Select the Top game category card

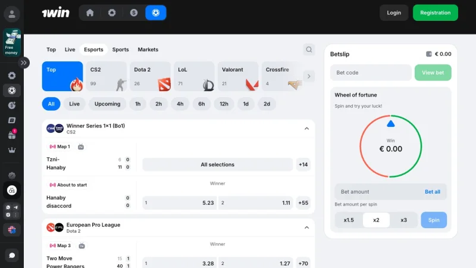coord(62,76)
